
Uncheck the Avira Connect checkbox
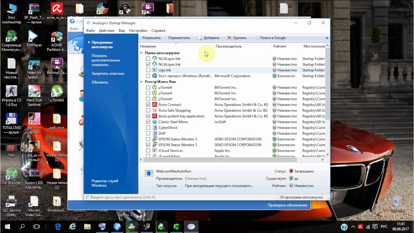[148, 105]
